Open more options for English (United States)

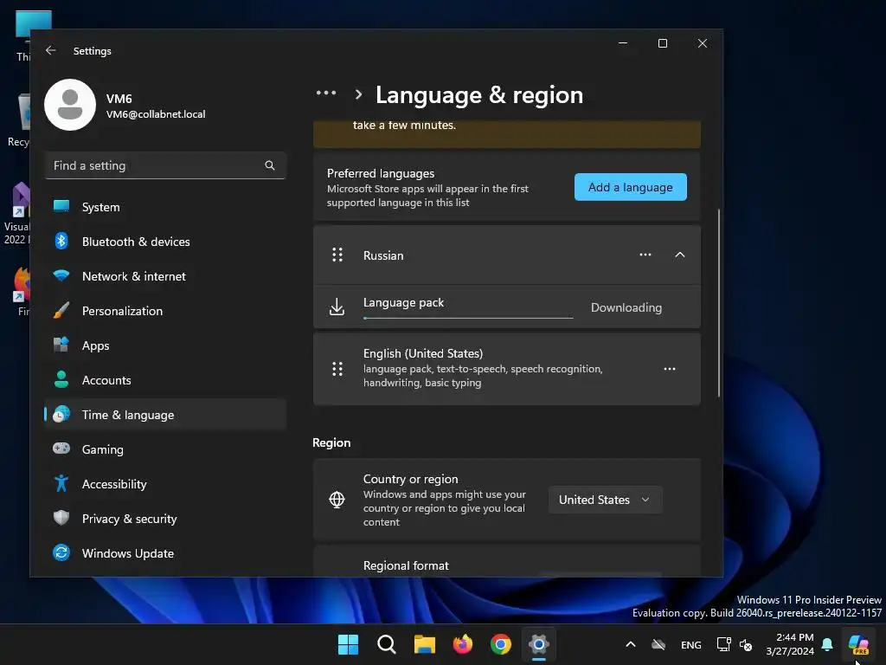tap(670, 369)
